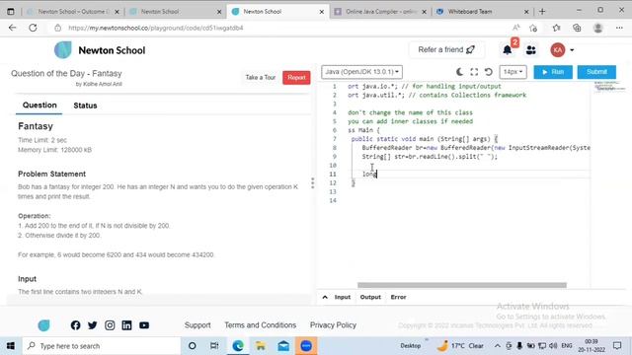Open notifications bell
This screenshot has width=632, height=355.
pyautogui.click(x=507, y=50)
